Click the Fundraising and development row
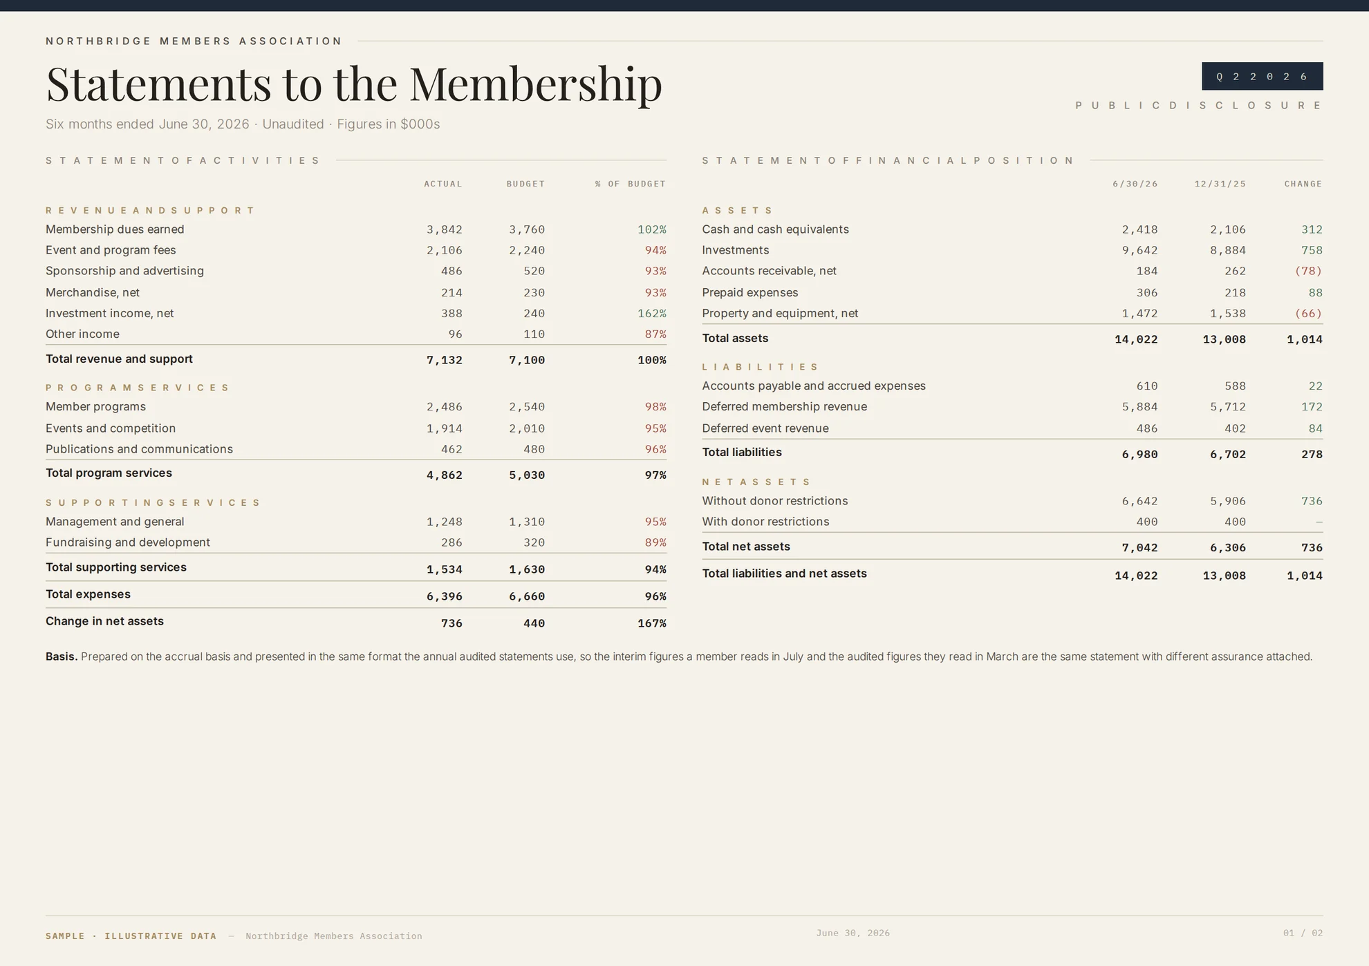The height and width of the screenshot is (966, 1369). tap(356, 542)
